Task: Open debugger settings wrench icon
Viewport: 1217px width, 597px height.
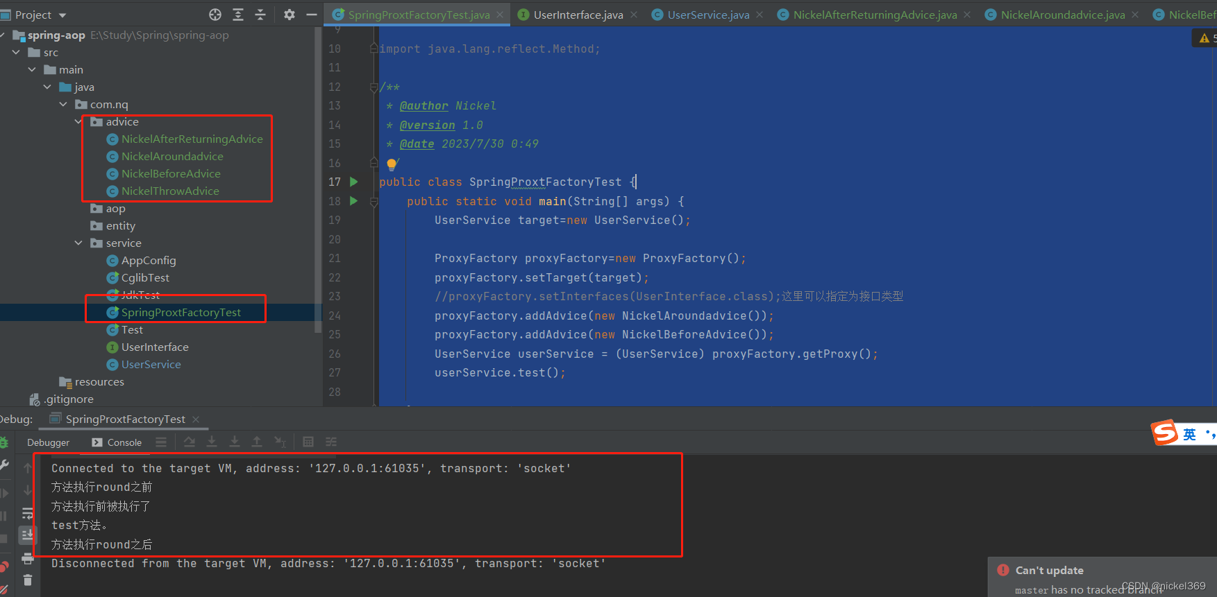Action: [x=3, y=465]
